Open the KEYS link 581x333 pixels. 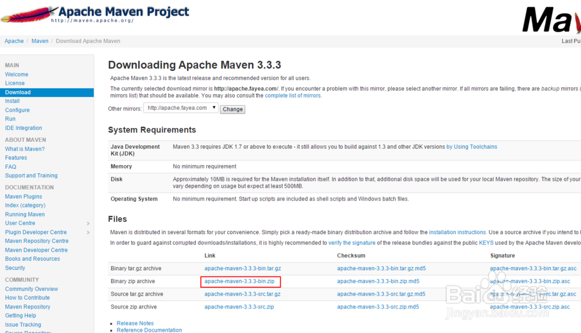486,243
